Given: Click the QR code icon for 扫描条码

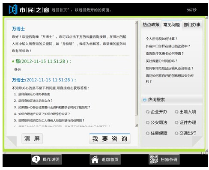Looking at the screenshot, I should 154,159.
